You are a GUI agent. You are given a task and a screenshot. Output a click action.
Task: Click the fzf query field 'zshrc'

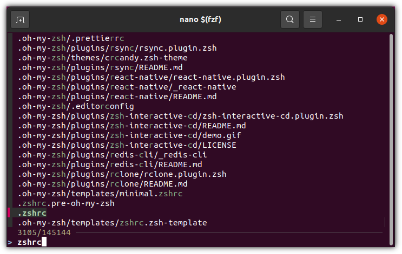tap(29, 242)
